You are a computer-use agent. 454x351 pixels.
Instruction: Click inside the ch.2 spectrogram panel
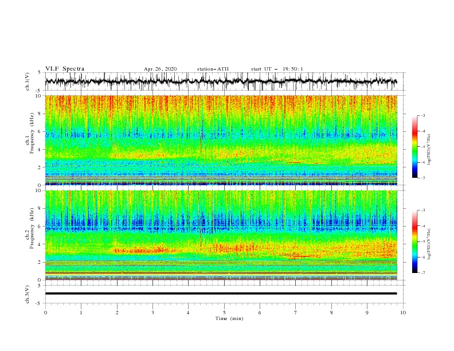[x=221, y=235]
